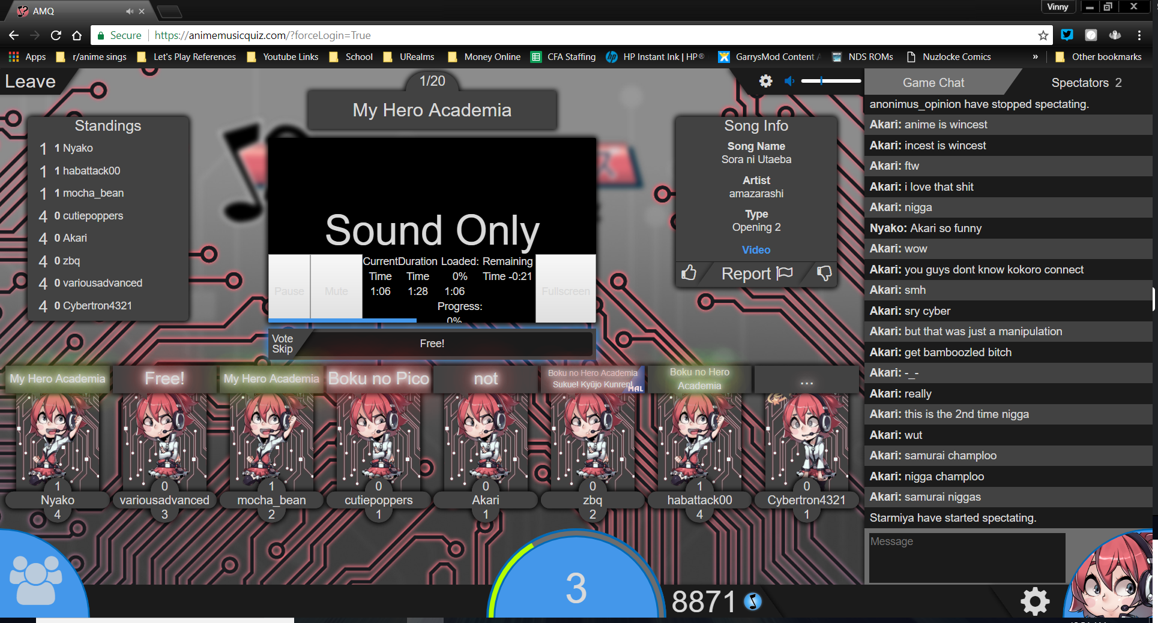Mute game audio via the speaker icon
This screenshot has height=623, width=1158.
click(789, 81)
